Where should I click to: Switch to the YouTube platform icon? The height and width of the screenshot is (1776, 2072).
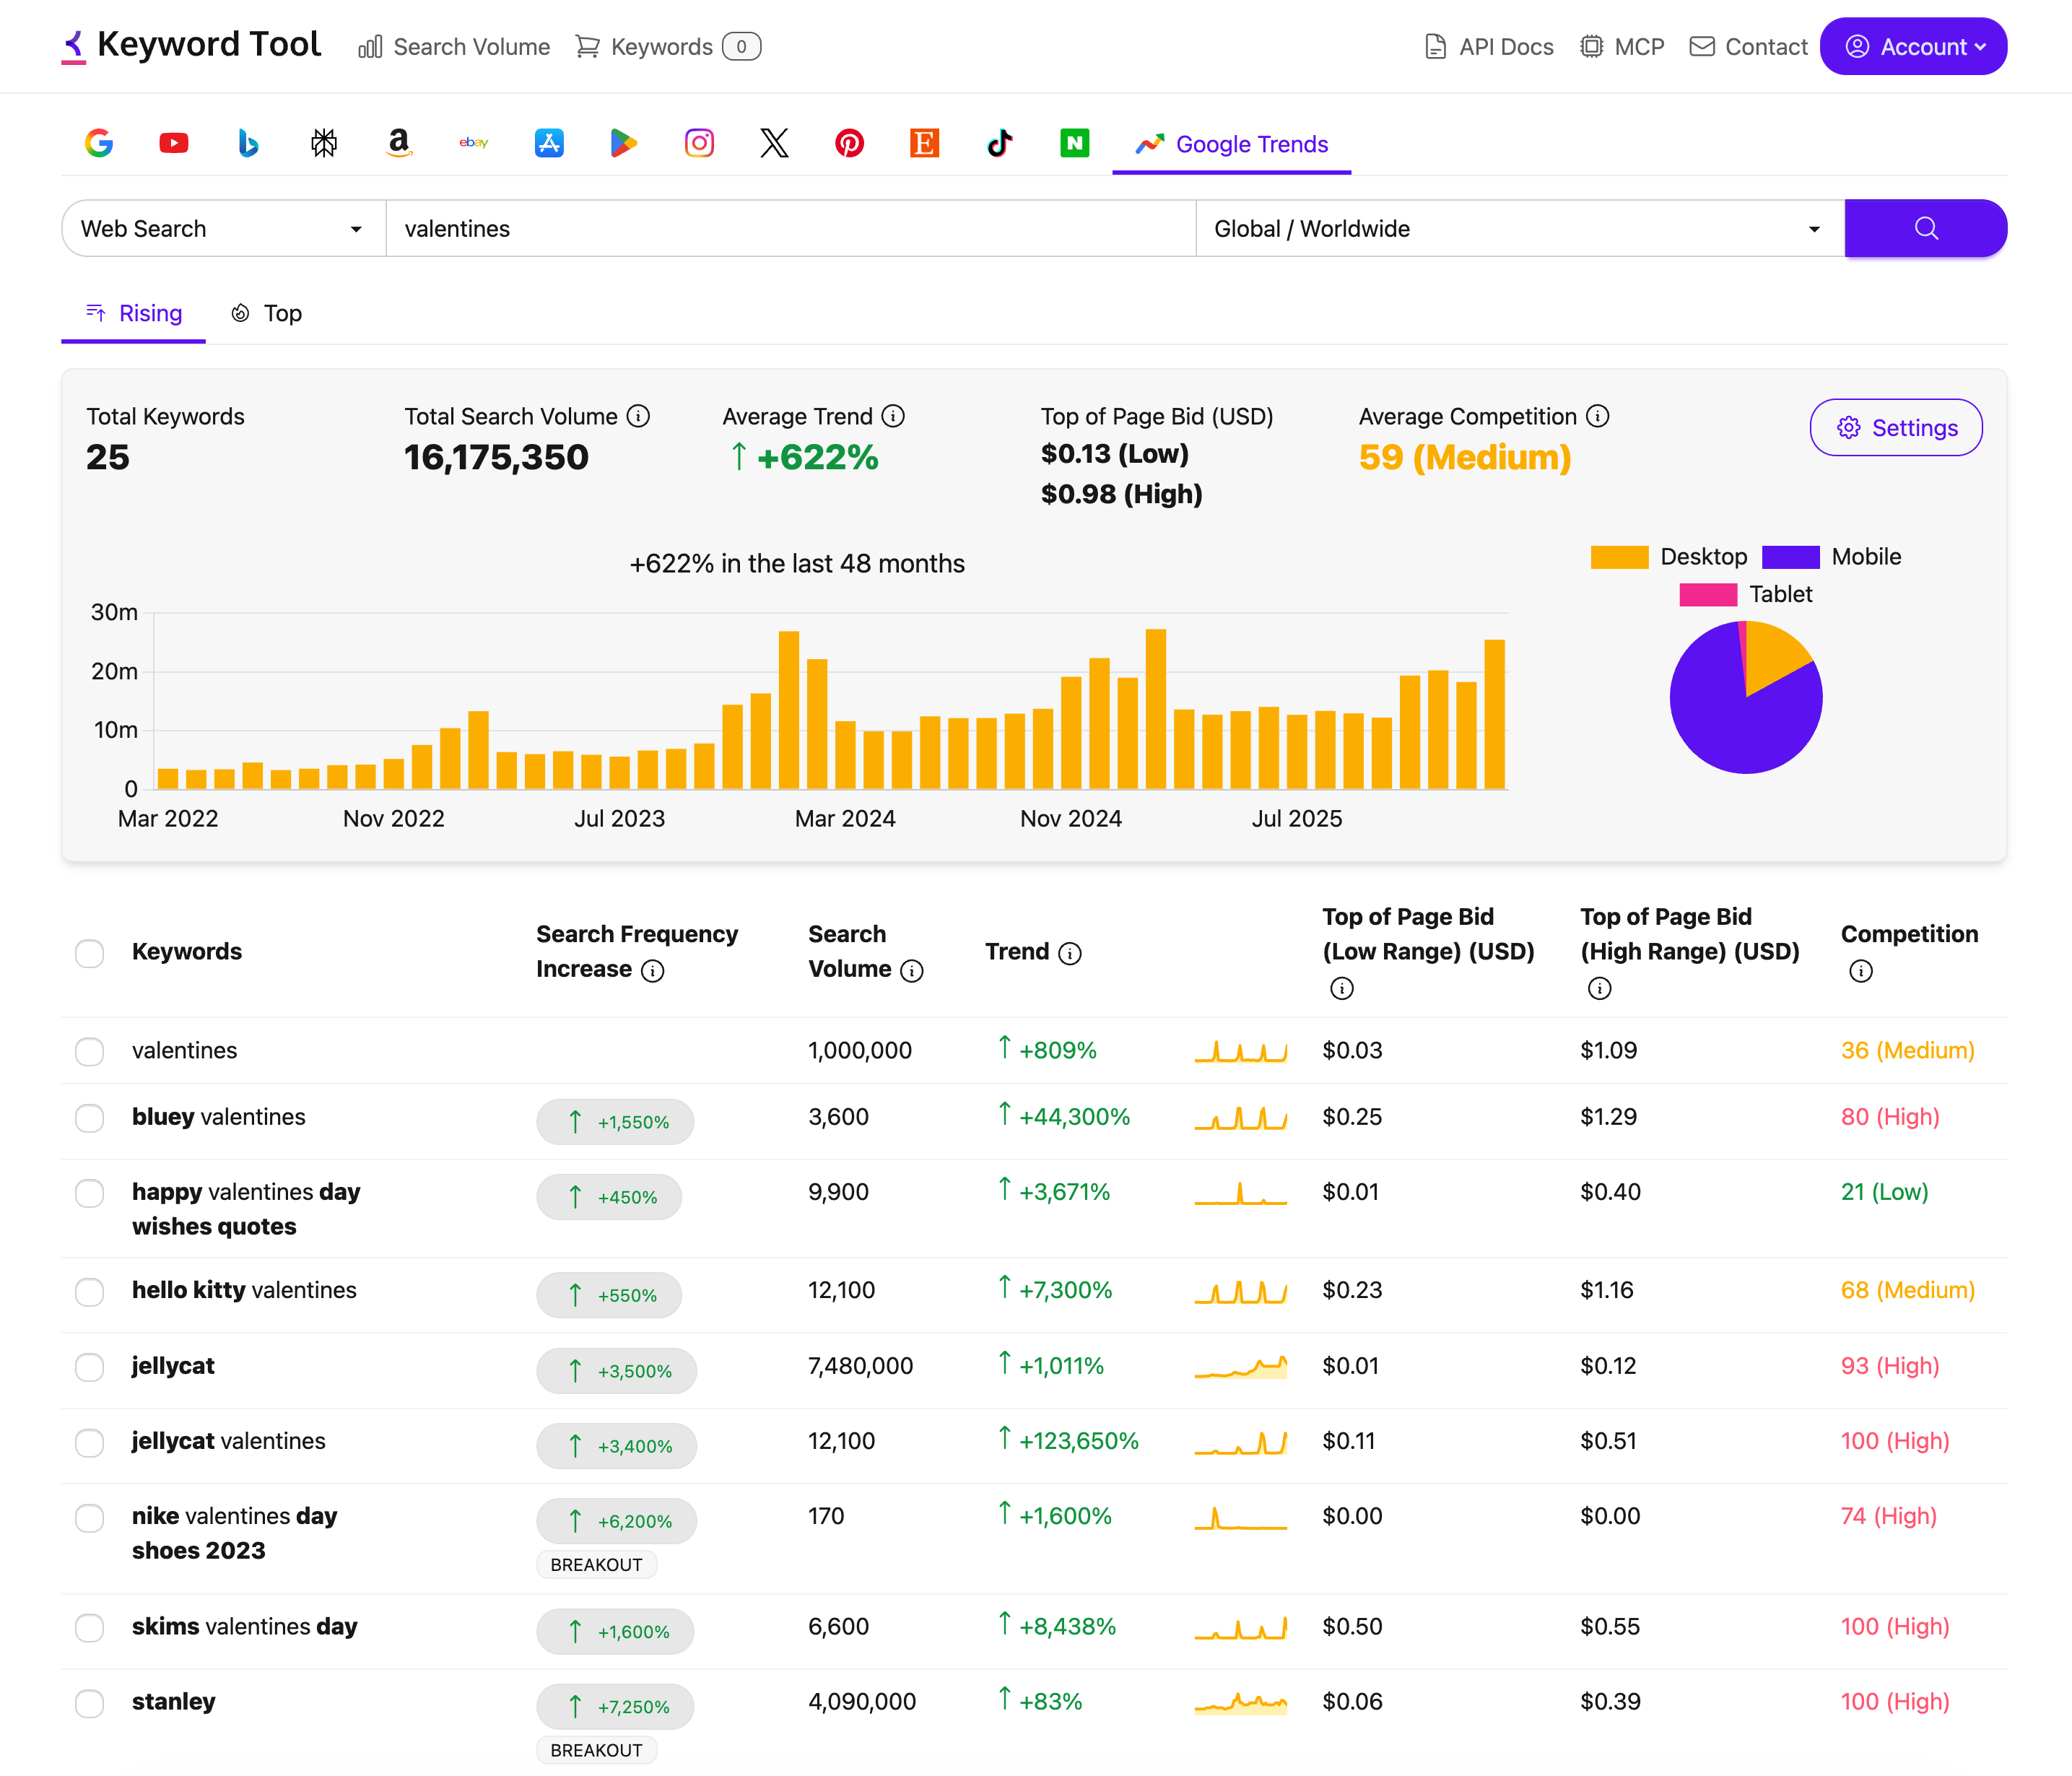(174, 143)
